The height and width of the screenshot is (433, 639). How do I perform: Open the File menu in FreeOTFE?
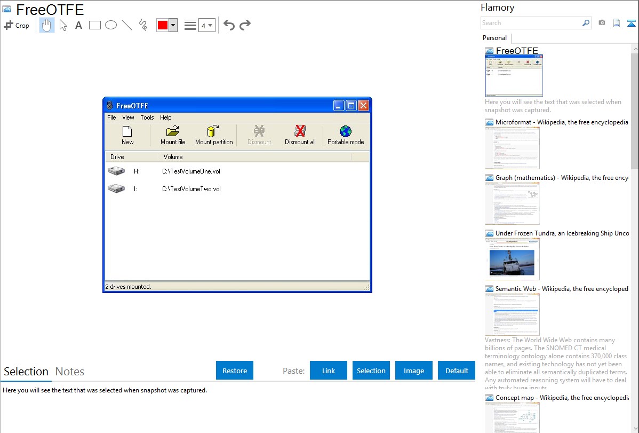click(x=111, y=117)
